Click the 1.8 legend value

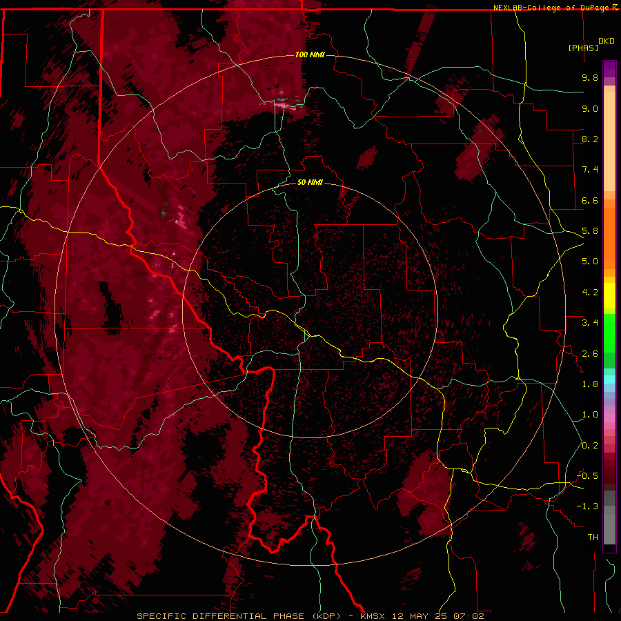click(x=590, y=384)
